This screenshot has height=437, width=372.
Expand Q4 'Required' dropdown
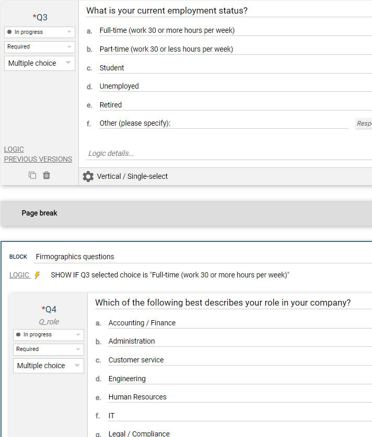pos(49,349)
